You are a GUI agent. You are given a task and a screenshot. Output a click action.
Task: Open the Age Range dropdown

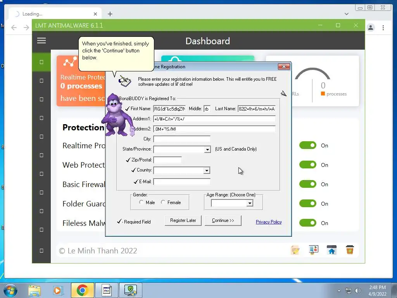click(250, 203)
